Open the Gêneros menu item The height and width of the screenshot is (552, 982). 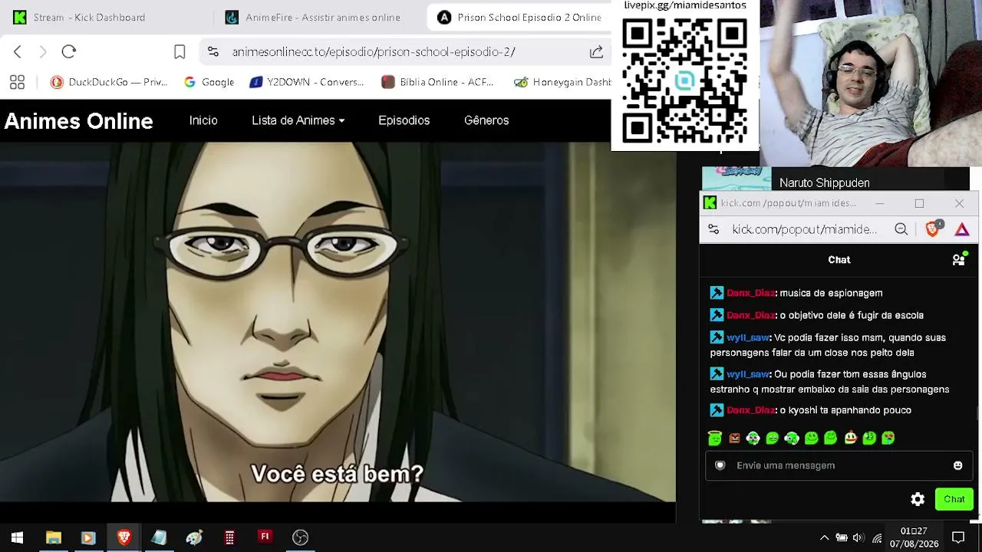(x=486, y=120)
